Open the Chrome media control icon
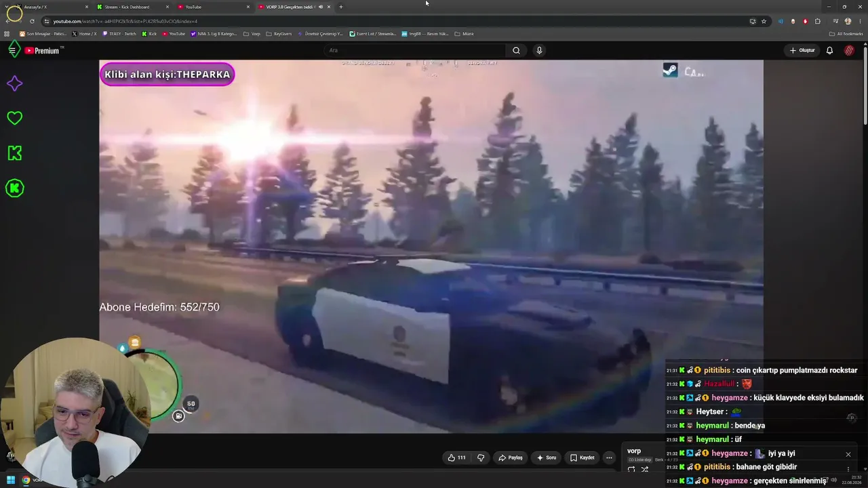868x488 pixels. pyautogui.click(x=835, y=21)
